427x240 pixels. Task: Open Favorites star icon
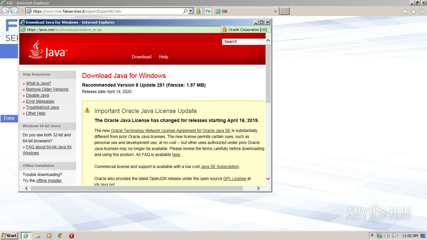413,12
